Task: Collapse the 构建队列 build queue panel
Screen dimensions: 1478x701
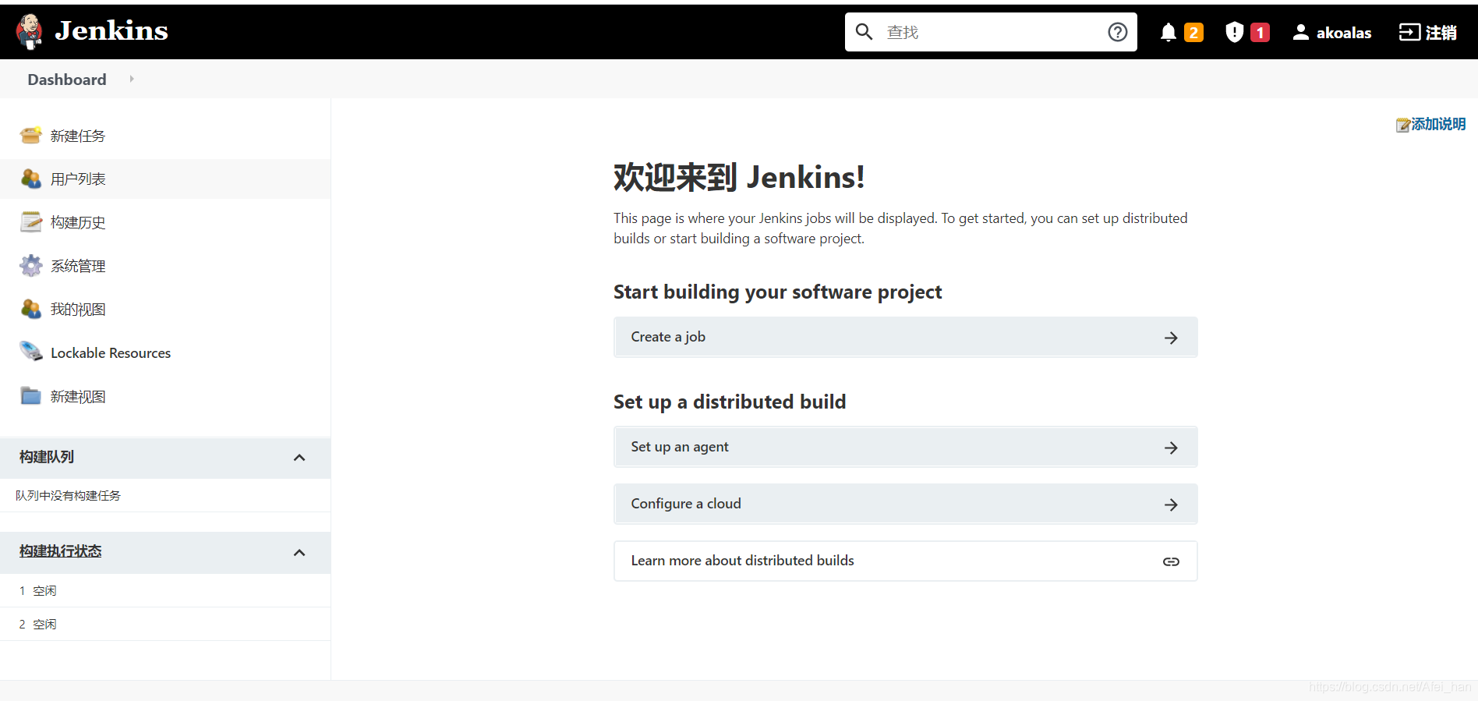Action: pos(299,458)
